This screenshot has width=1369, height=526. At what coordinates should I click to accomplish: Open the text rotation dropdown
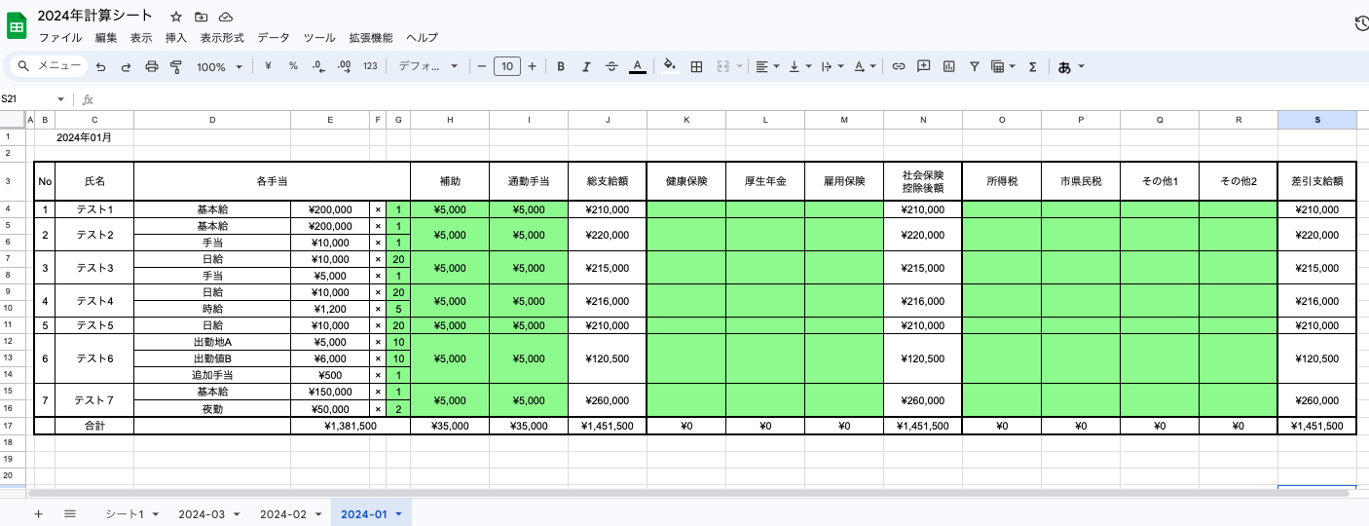pyautogui.click(x=865, y=67)
